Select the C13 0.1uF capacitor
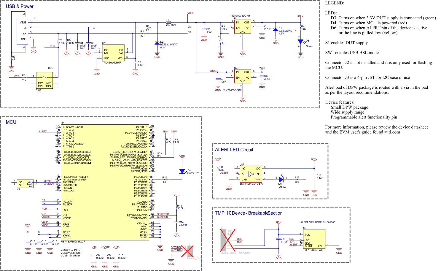 (314, 175)
